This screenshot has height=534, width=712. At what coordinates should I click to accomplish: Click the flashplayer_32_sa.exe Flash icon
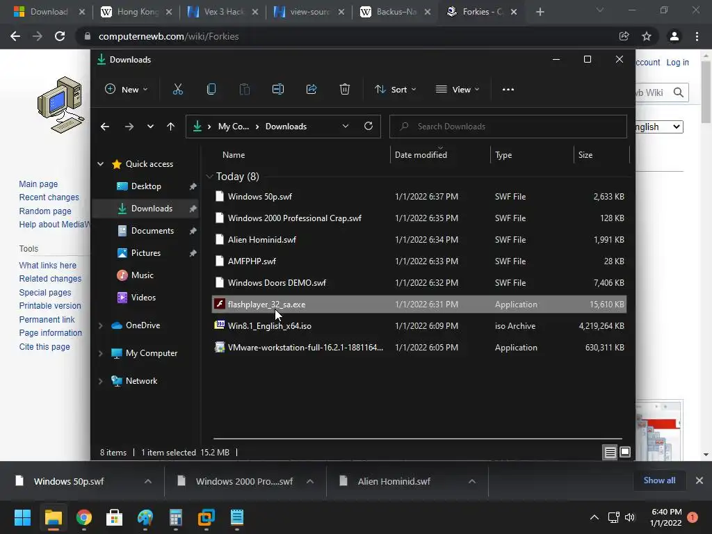(x=220, y=304)
